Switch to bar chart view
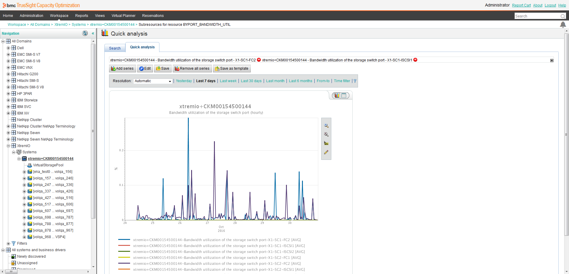The image size is (569, 274). coord(337,95)
